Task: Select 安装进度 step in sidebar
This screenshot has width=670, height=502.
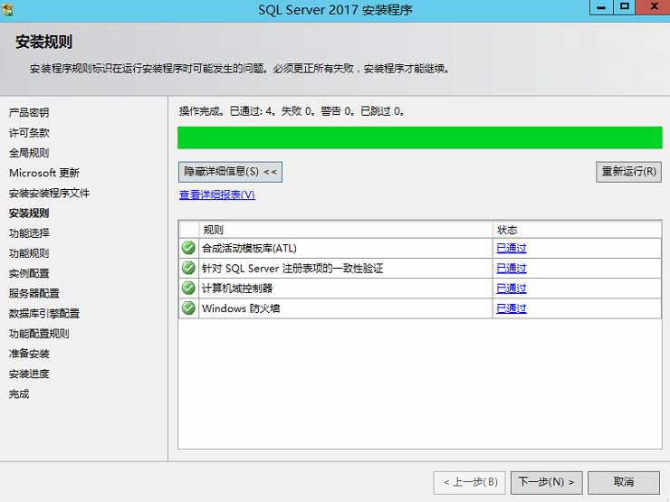Action: coord(29,374)
